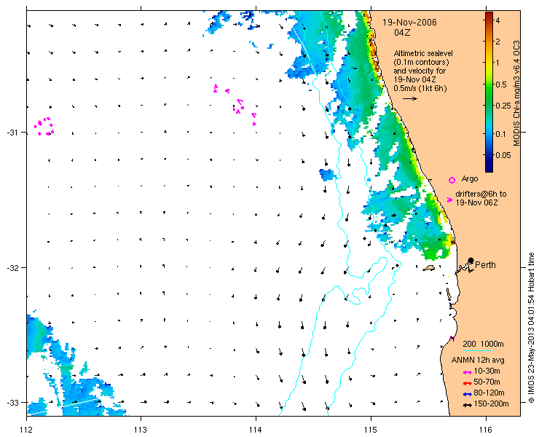
Task: Click the 0.5m/s velocity scale arrow
Action: coord(410,98)
